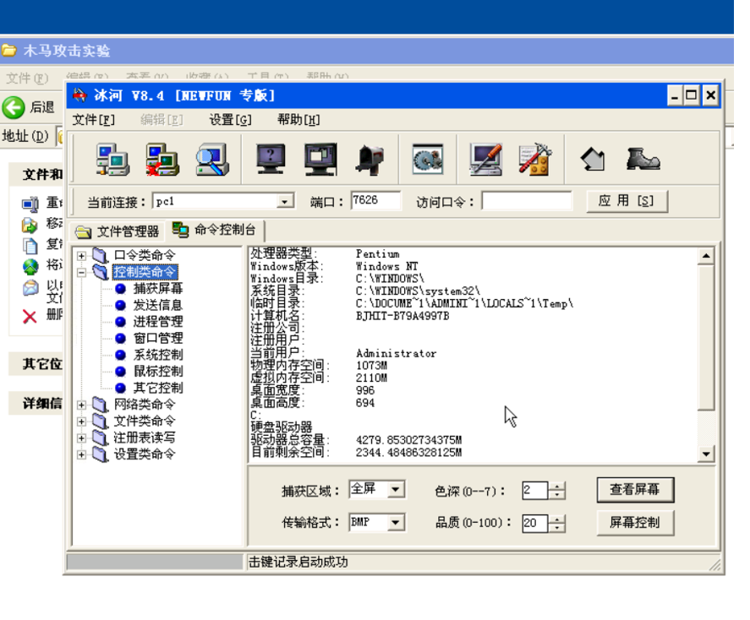The image size is (750, 620).
Task: Click the 访问口令 password field
Action: click(527, 201)
